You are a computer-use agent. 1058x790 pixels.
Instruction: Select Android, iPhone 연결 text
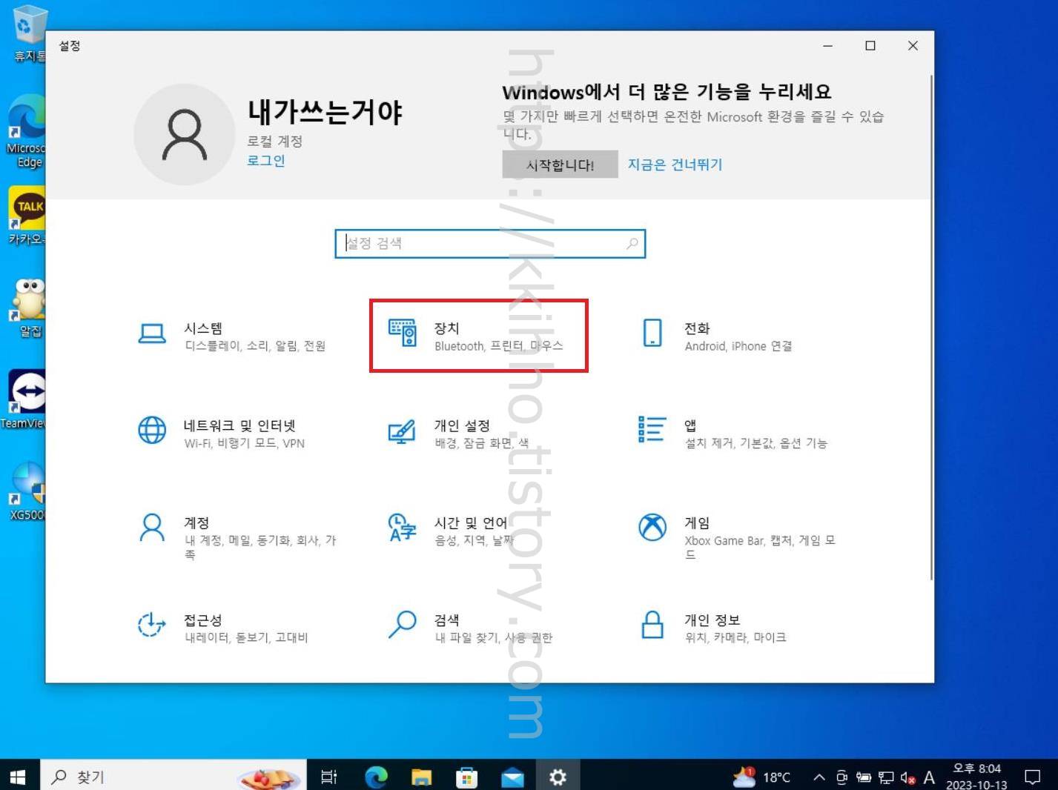(738, 346)
